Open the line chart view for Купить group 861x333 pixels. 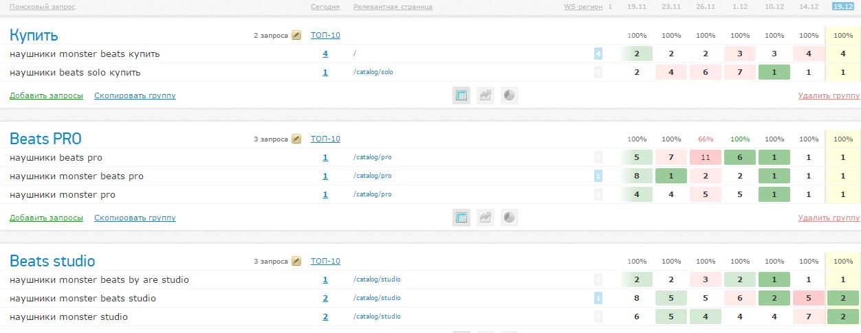tap(486, 95)
